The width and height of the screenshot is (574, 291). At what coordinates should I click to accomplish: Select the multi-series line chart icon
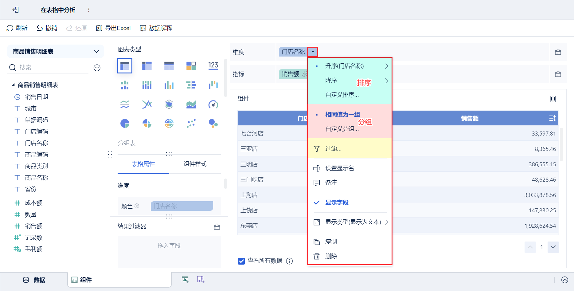(147, 104)
